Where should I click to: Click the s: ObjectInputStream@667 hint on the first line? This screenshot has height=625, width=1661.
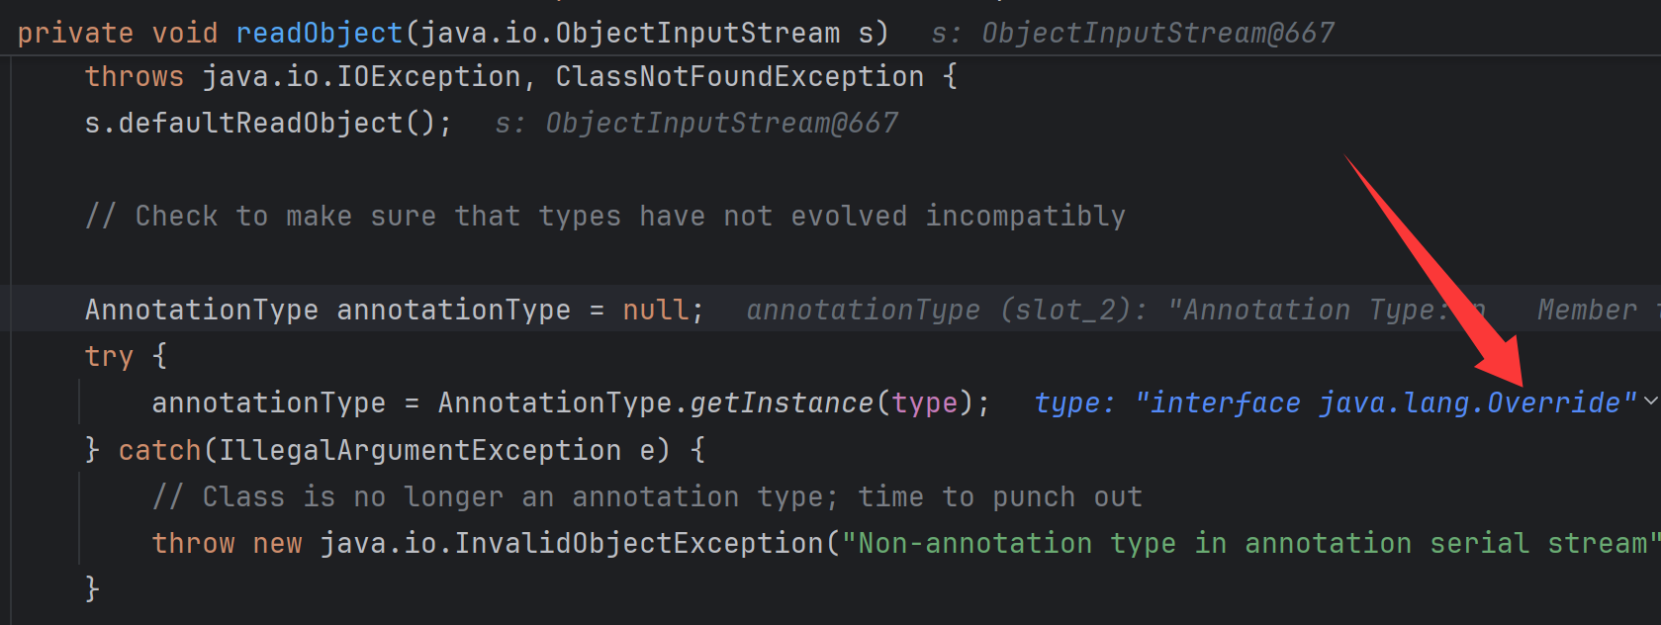click(x=1133, y=34)
